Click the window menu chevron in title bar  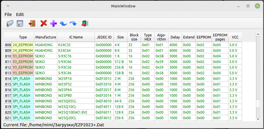coord(8,6)
